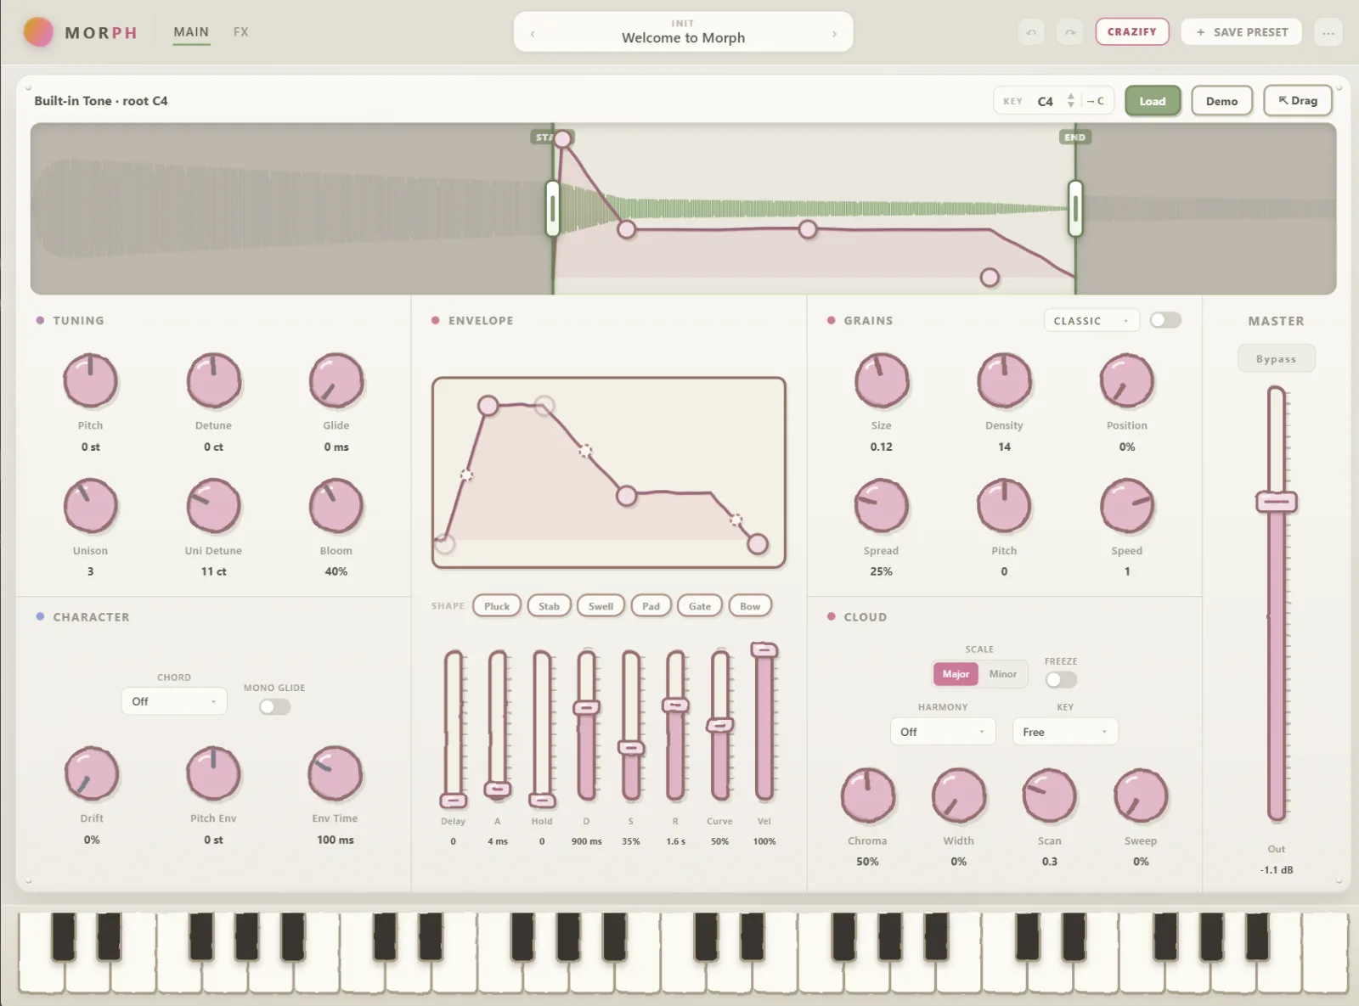The height and width of the screenshot is (1006, 1359).
Task: Click the Curve slider handle
Action: coord(720,725)
